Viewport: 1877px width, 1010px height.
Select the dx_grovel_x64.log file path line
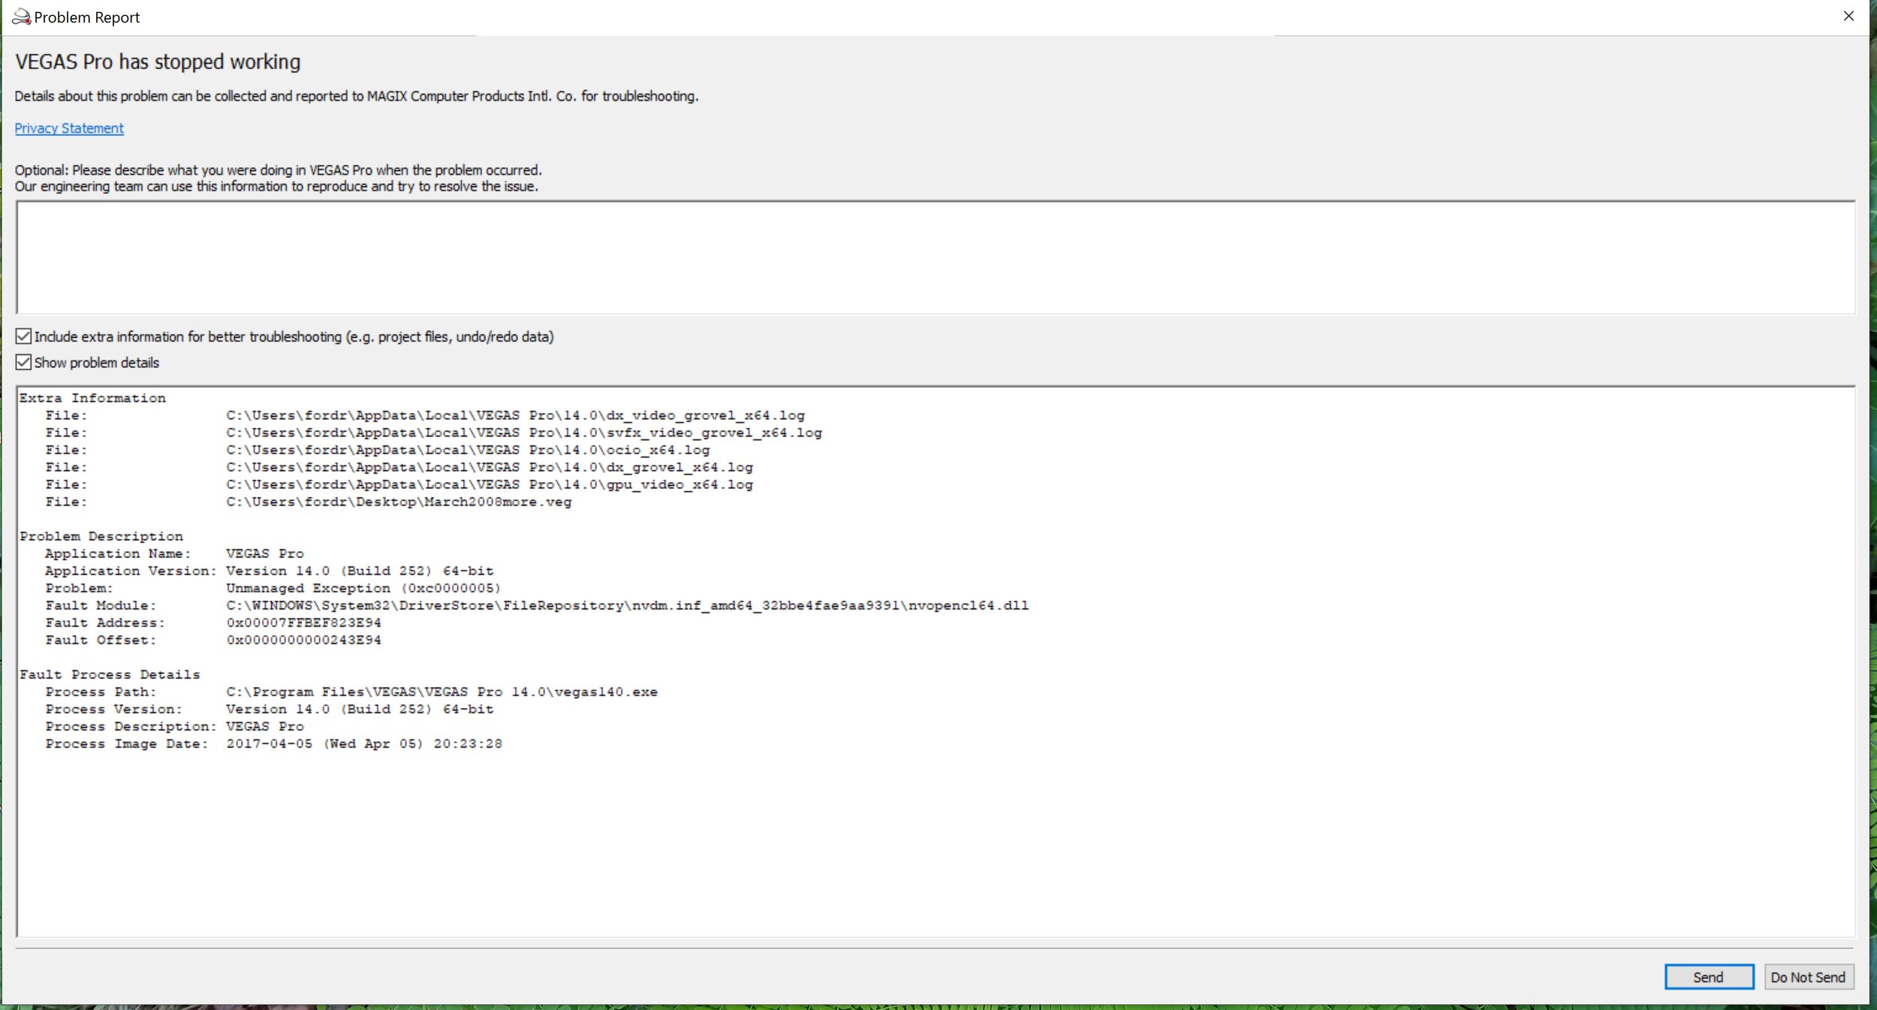click(490, 467)
